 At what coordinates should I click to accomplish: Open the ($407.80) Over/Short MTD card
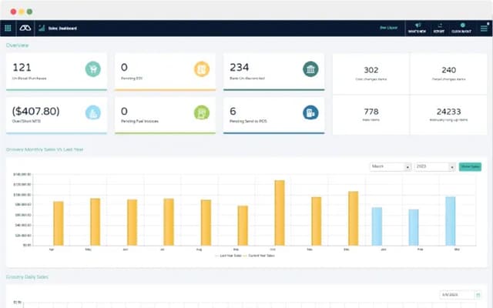(56, 115)
